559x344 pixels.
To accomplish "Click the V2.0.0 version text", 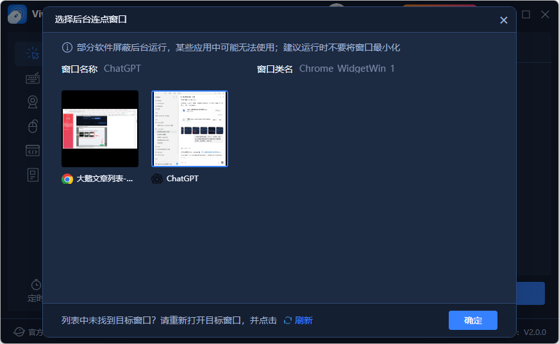I will point(535,332).
